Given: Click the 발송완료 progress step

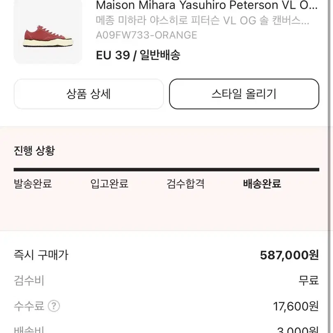Looking at the screenshot, I should (33, 183).
